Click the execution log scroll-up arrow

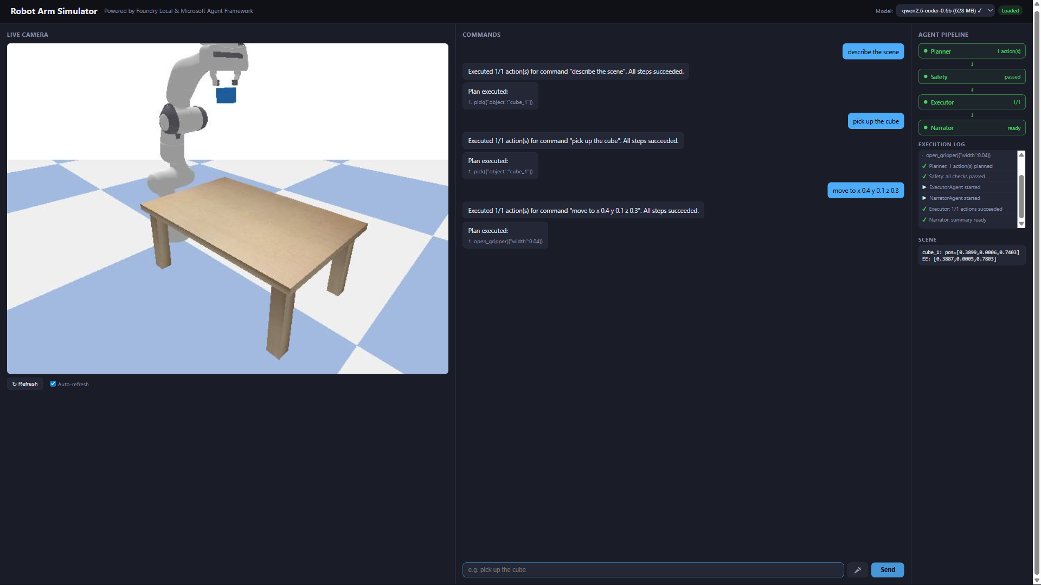point(1021,155)
